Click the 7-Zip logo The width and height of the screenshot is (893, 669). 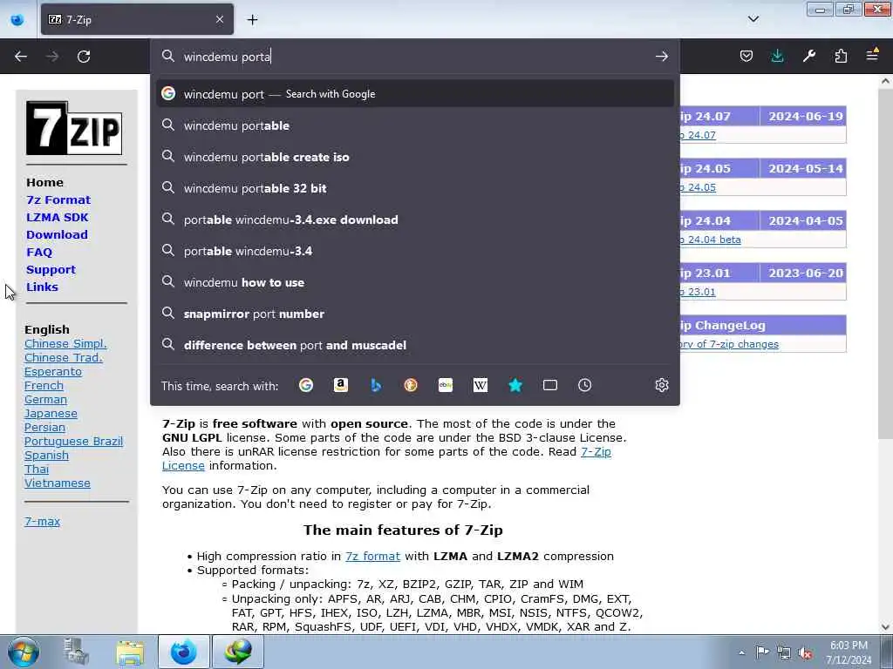[74, 128]
